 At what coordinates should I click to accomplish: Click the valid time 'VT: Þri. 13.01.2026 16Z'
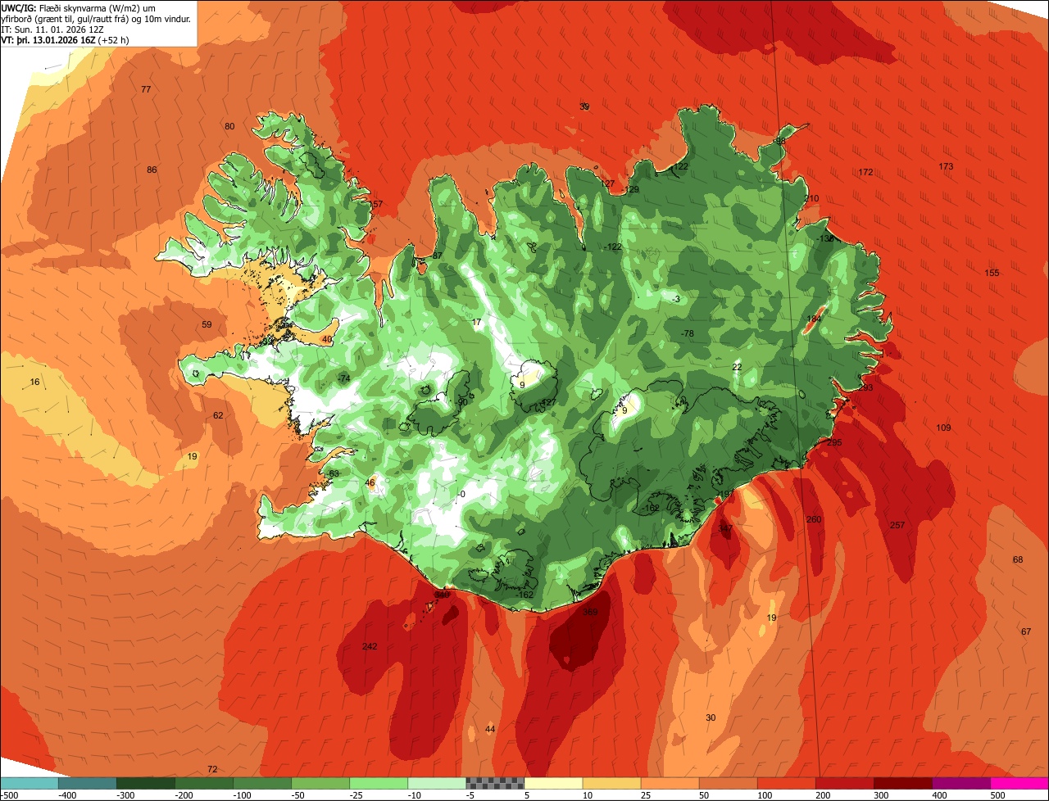pos(49,40)
